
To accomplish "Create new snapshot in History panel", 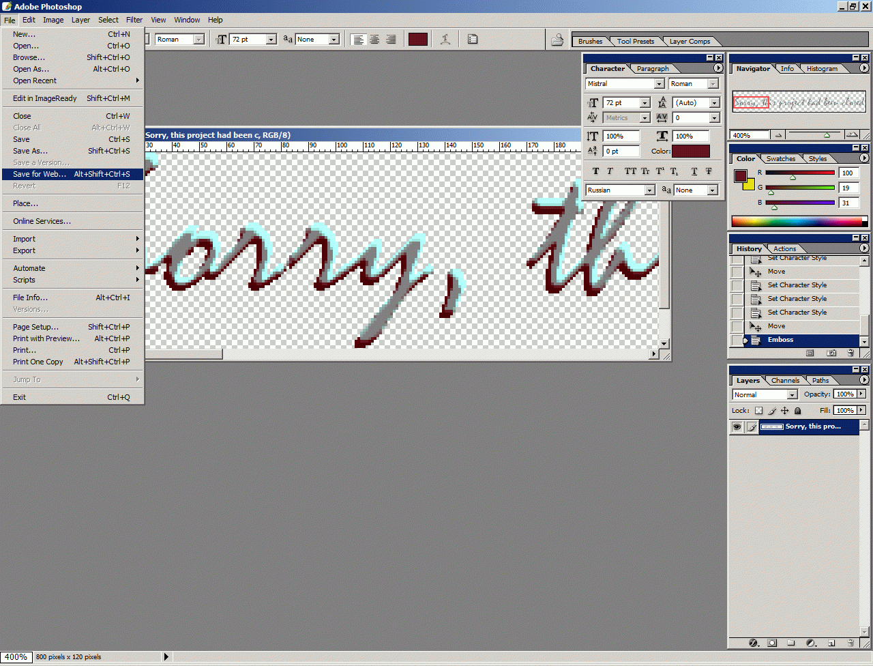I will tap(831, 353).
